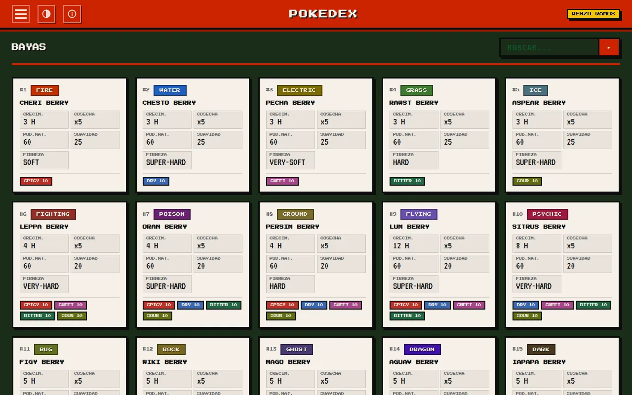This screenshot has height=395, width=632.
Task: Click the Pecha Berry name
Action: 290,103
